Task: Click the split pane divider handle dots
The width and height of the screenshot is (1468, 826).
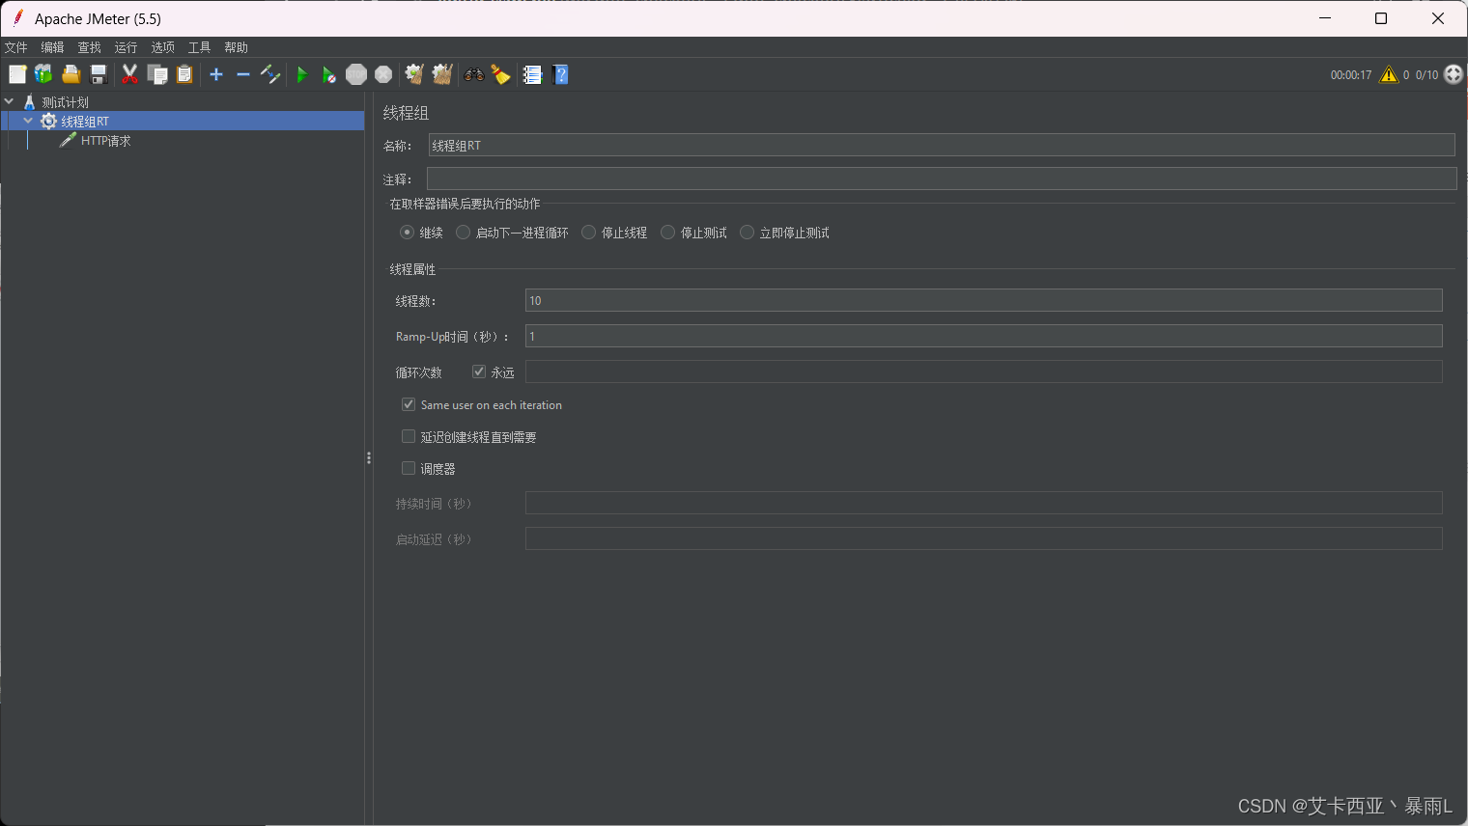Action: 369,458
